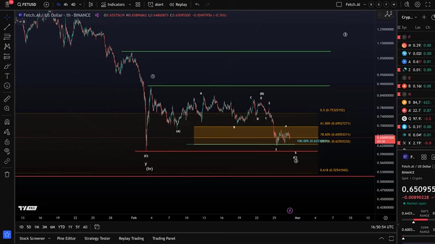Screen dimensions: 435x244
Task: Select the 1M date range
Action: pyautogui.click(x=37, y=227)
